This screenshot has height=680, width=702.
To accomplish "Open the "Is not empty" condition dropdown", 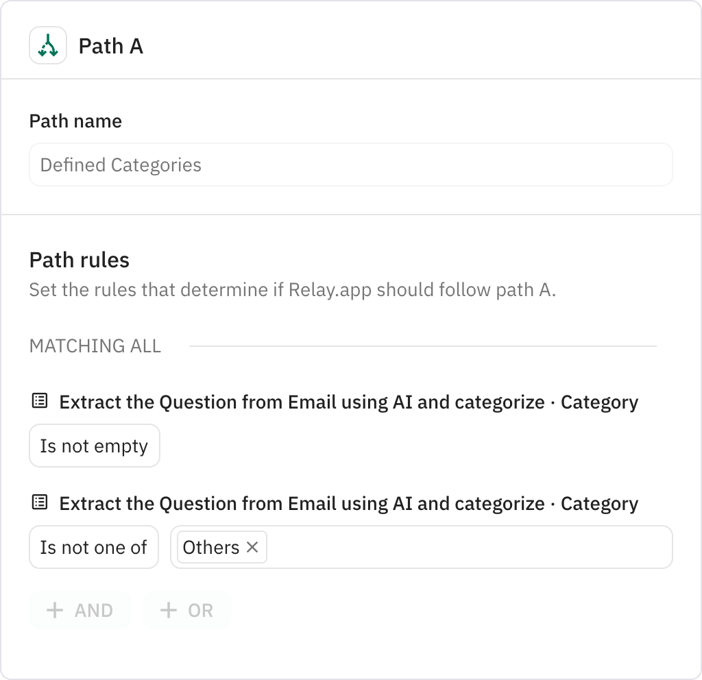I will pyautogui.click(x=94, y=446).
